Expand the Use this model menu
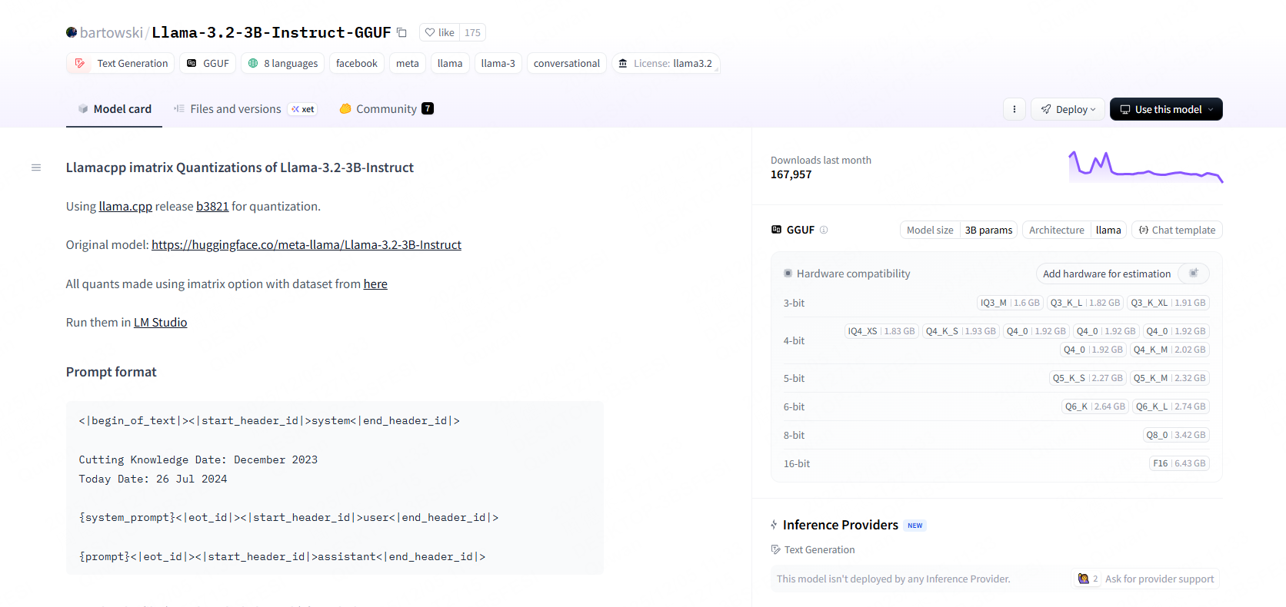This screenshot has width=1286, height=607. click(1165, 109)
